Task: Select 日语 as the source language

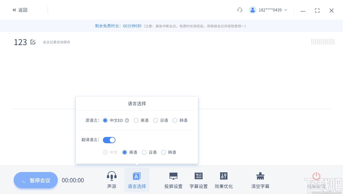Action: (155, 120)
